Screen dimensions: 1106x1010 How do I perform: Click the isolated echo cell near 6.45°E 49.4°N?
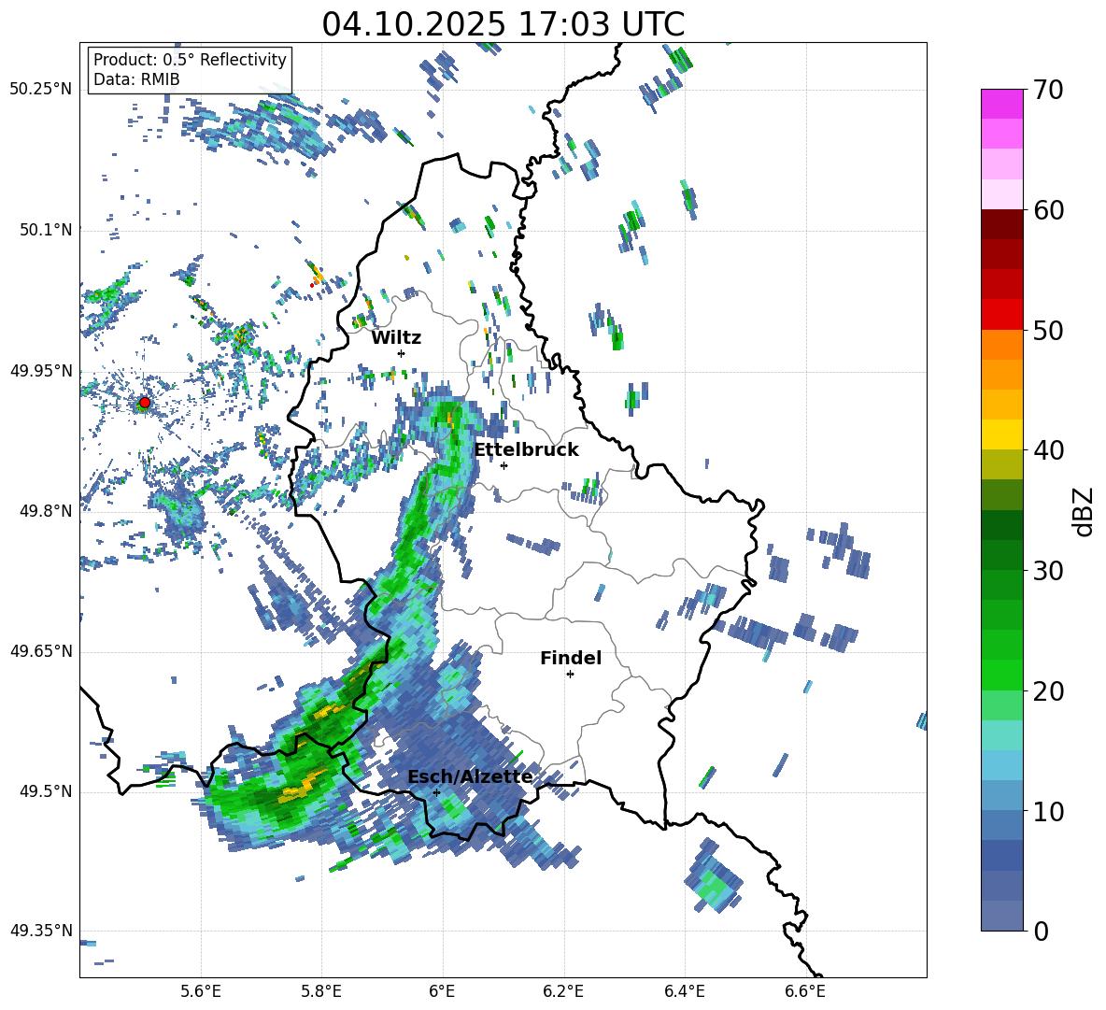pos(713,876)
